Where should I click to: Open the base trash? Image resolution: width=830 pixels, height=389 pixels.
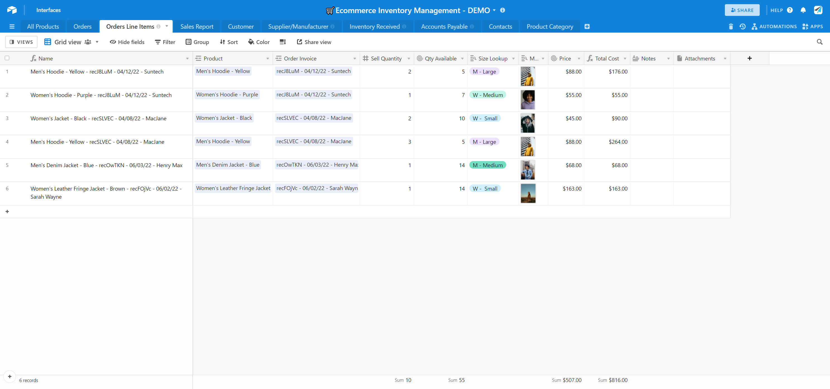click(x=731, y=26)
